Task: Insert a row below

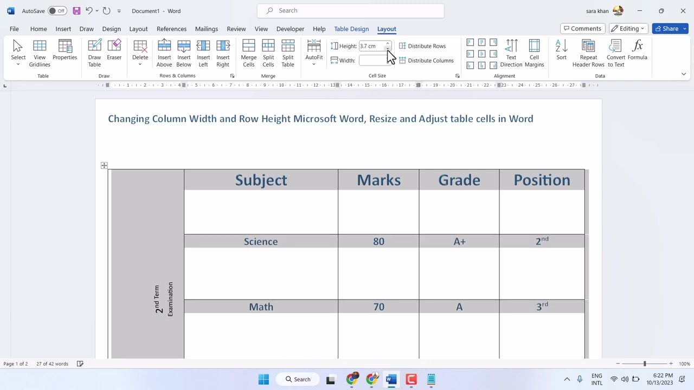Action: coord(184,54)
